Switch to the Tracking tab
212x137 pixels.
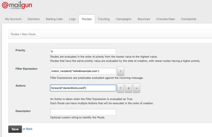(x=104, y=19)
